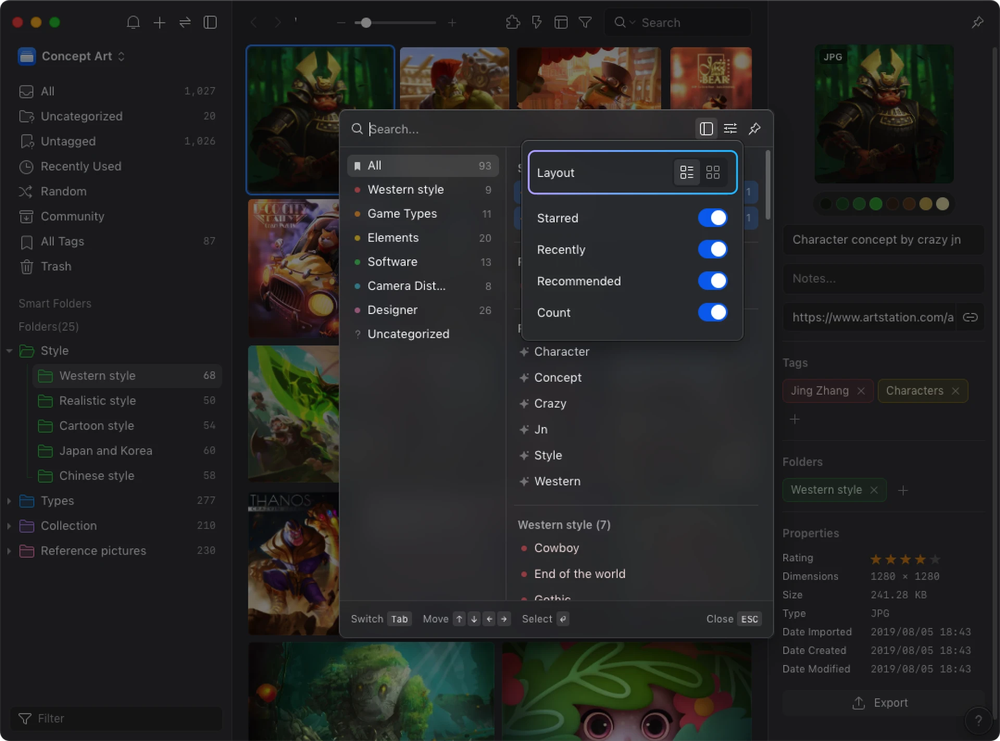Click the tag panel settings sliders icon
Screen dimensions: 1000x741
tap(730, 129)
